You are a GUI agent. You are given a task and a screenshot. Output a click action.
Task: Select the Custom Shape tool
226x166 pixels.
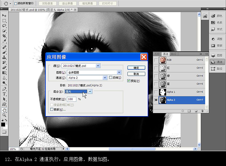tap(4, 104)
